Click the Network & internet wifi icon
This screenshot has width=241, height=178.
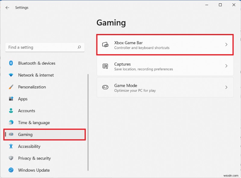pos(11,75)
